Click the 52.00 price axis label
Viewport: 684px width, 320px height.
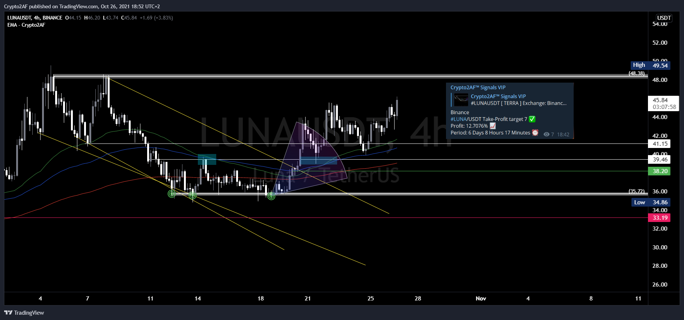[660, 43]
